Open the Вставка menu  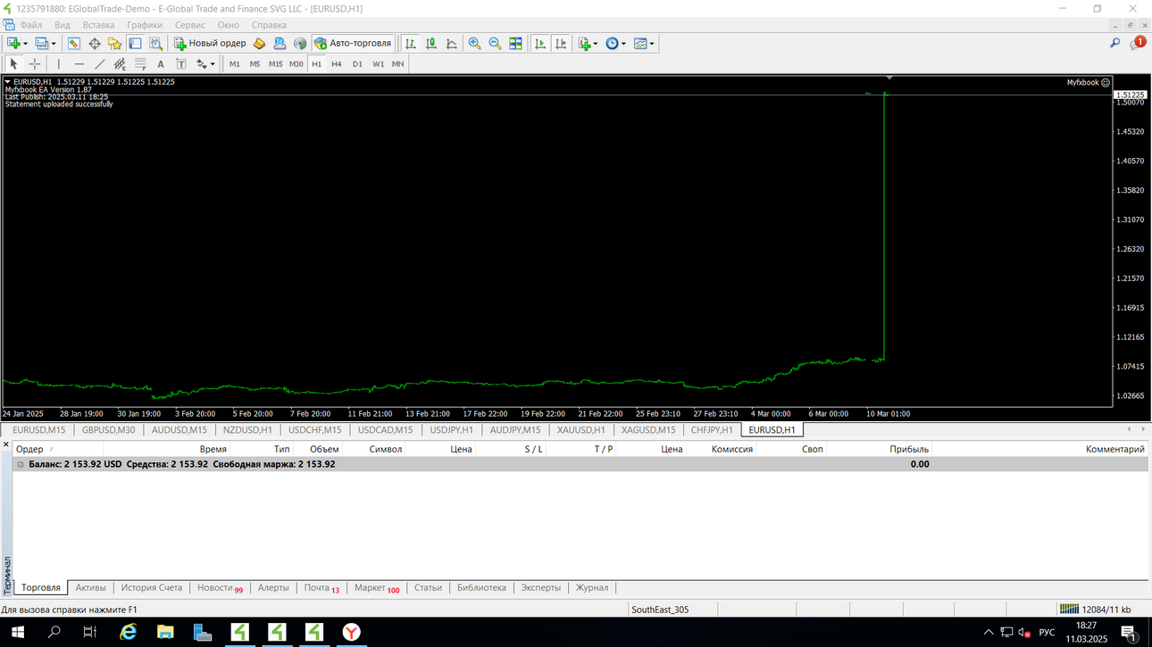[x=98, y=25]
